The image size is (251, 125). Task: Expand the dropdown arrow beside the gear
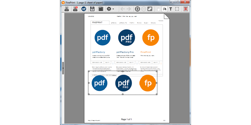(113, 9)
